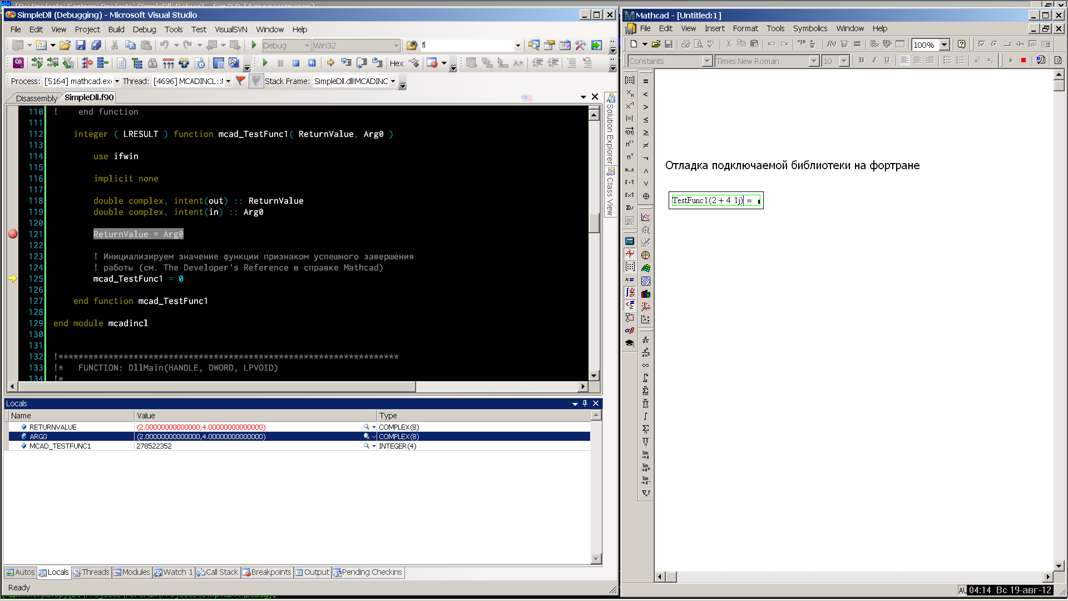Screen dimensions: 1068x601
Task: Toggle bold formatting in Mathcad
Action: point(861,60)
